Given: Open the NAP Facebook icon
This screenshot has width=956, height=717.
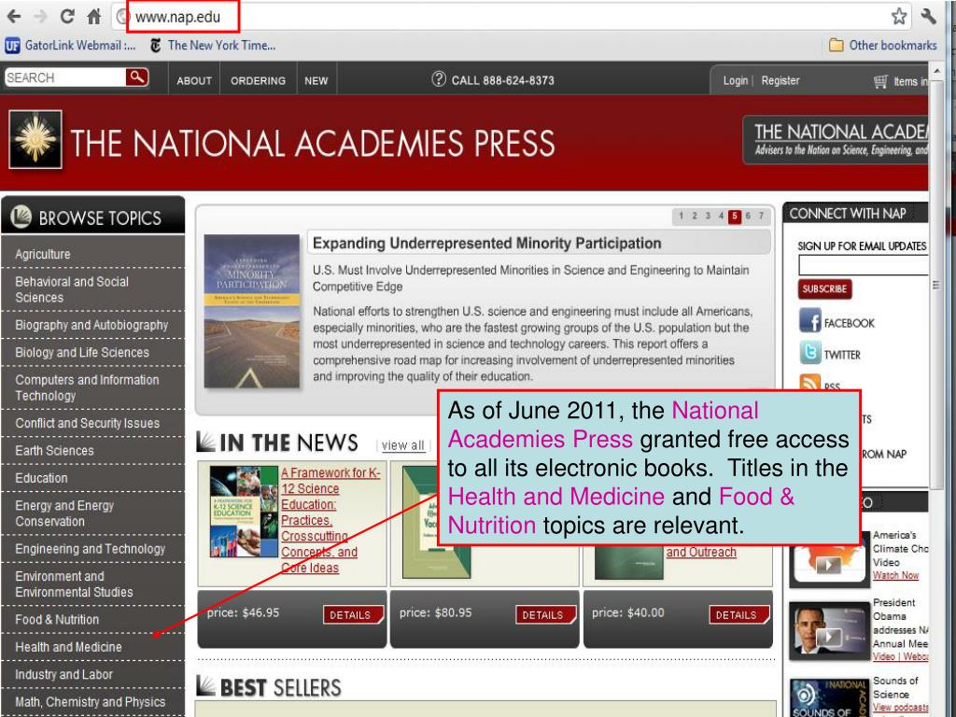Looking at the screenshot, I should (x=809, y=320).
